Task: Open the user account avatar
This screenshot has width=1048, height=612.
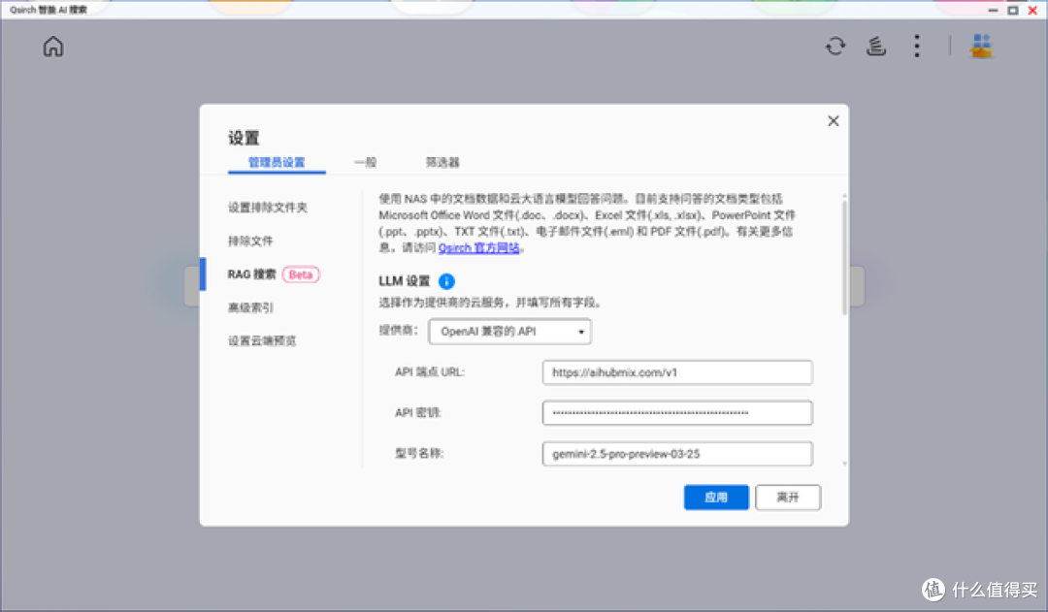Action: tap(981, 47)
